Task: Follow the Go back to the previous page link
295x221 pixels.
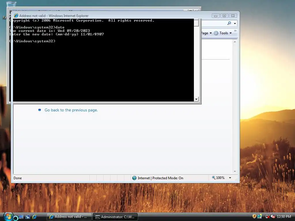Action: tap(71, 110)
